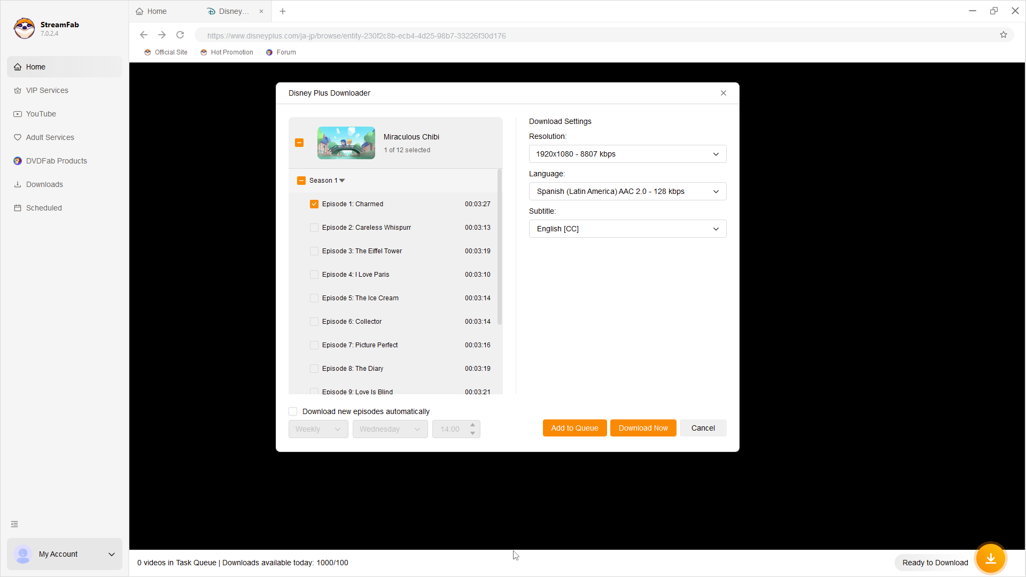Reload the current page
Viewport: 1026px width, 577px height.
click(180, 35)
